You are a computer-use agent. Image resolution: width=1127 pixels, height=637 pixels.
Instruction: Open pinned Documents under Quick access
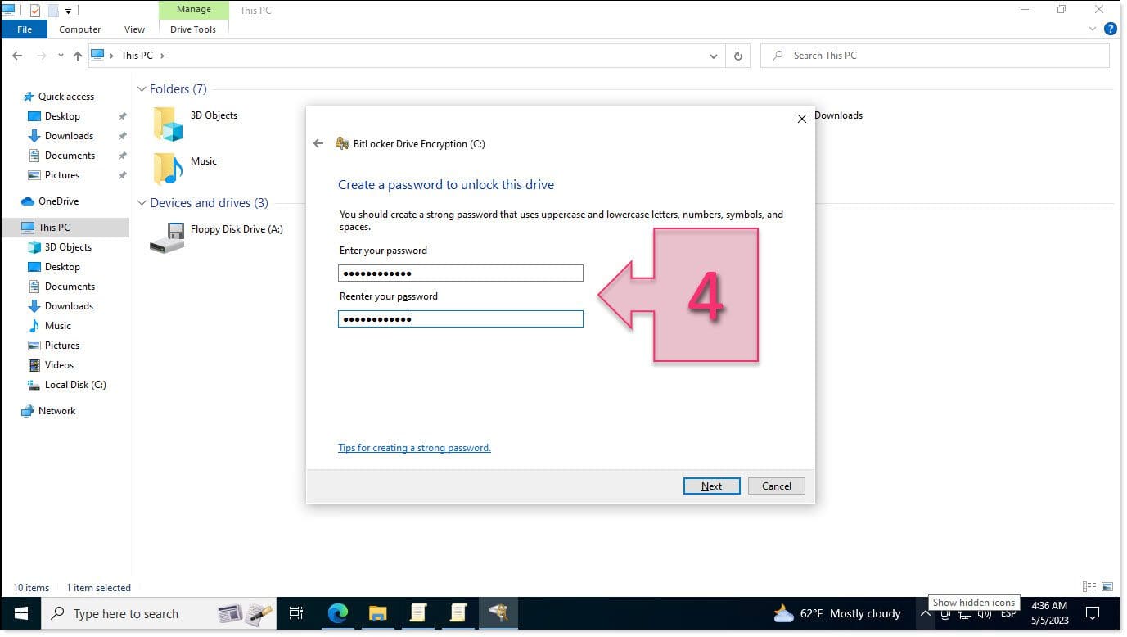point(70,156)
